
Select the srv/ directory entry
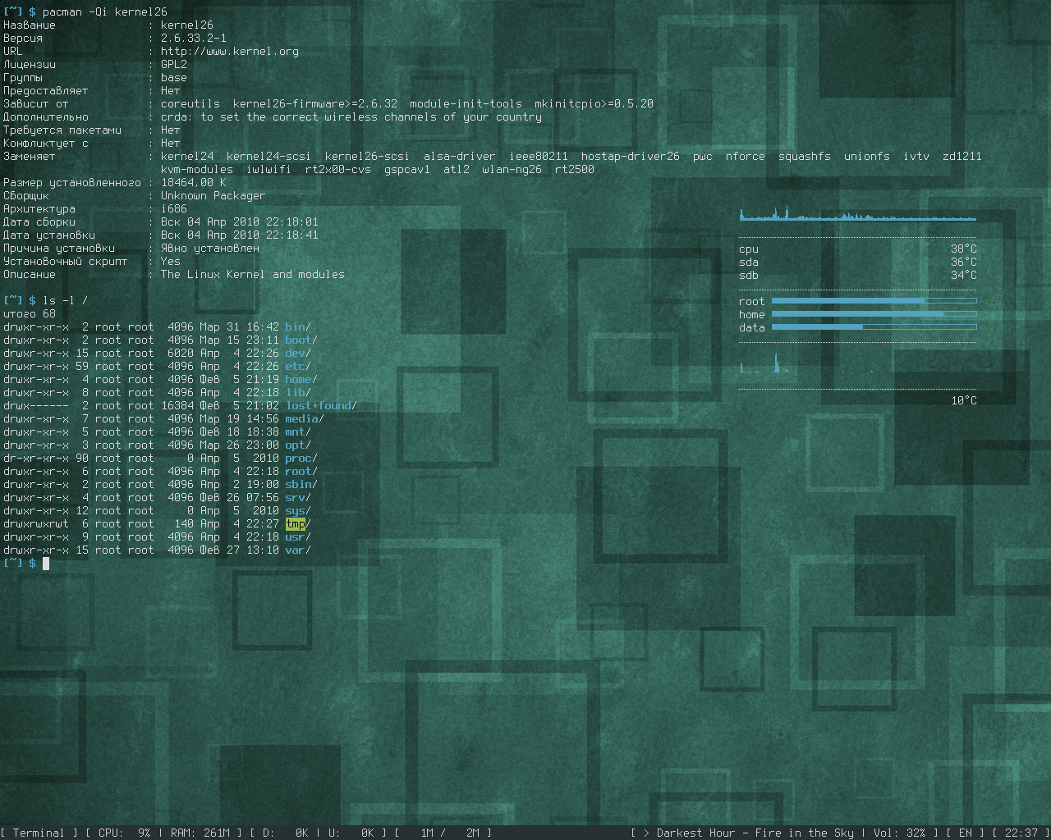(298, 497)
